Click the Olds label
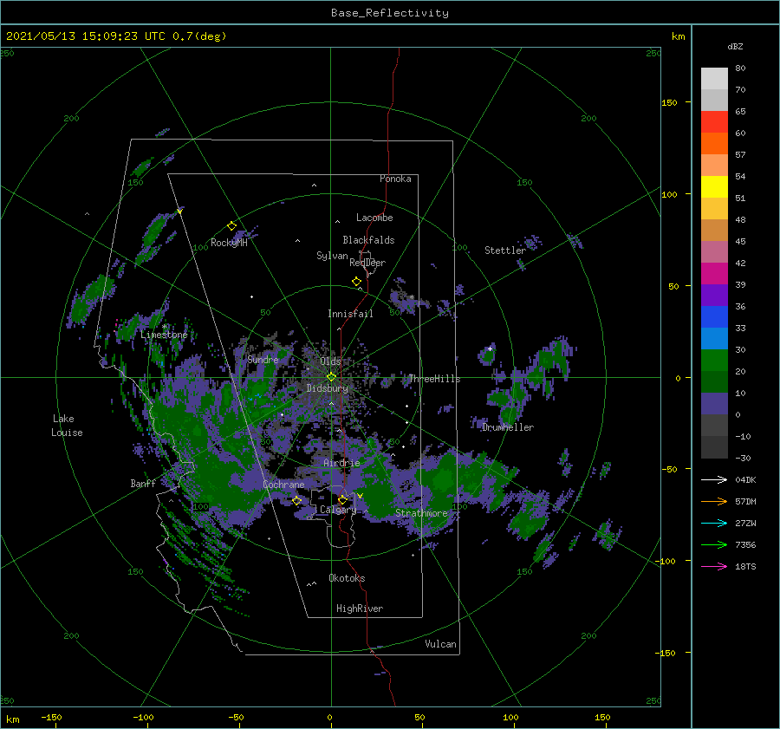Screen dimensions: 780x729 330,361
